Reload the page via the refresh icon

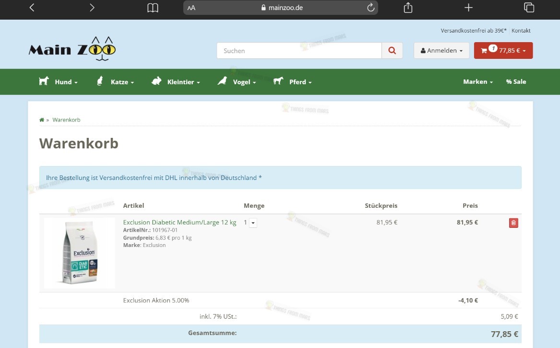click(x=371, y=8)
